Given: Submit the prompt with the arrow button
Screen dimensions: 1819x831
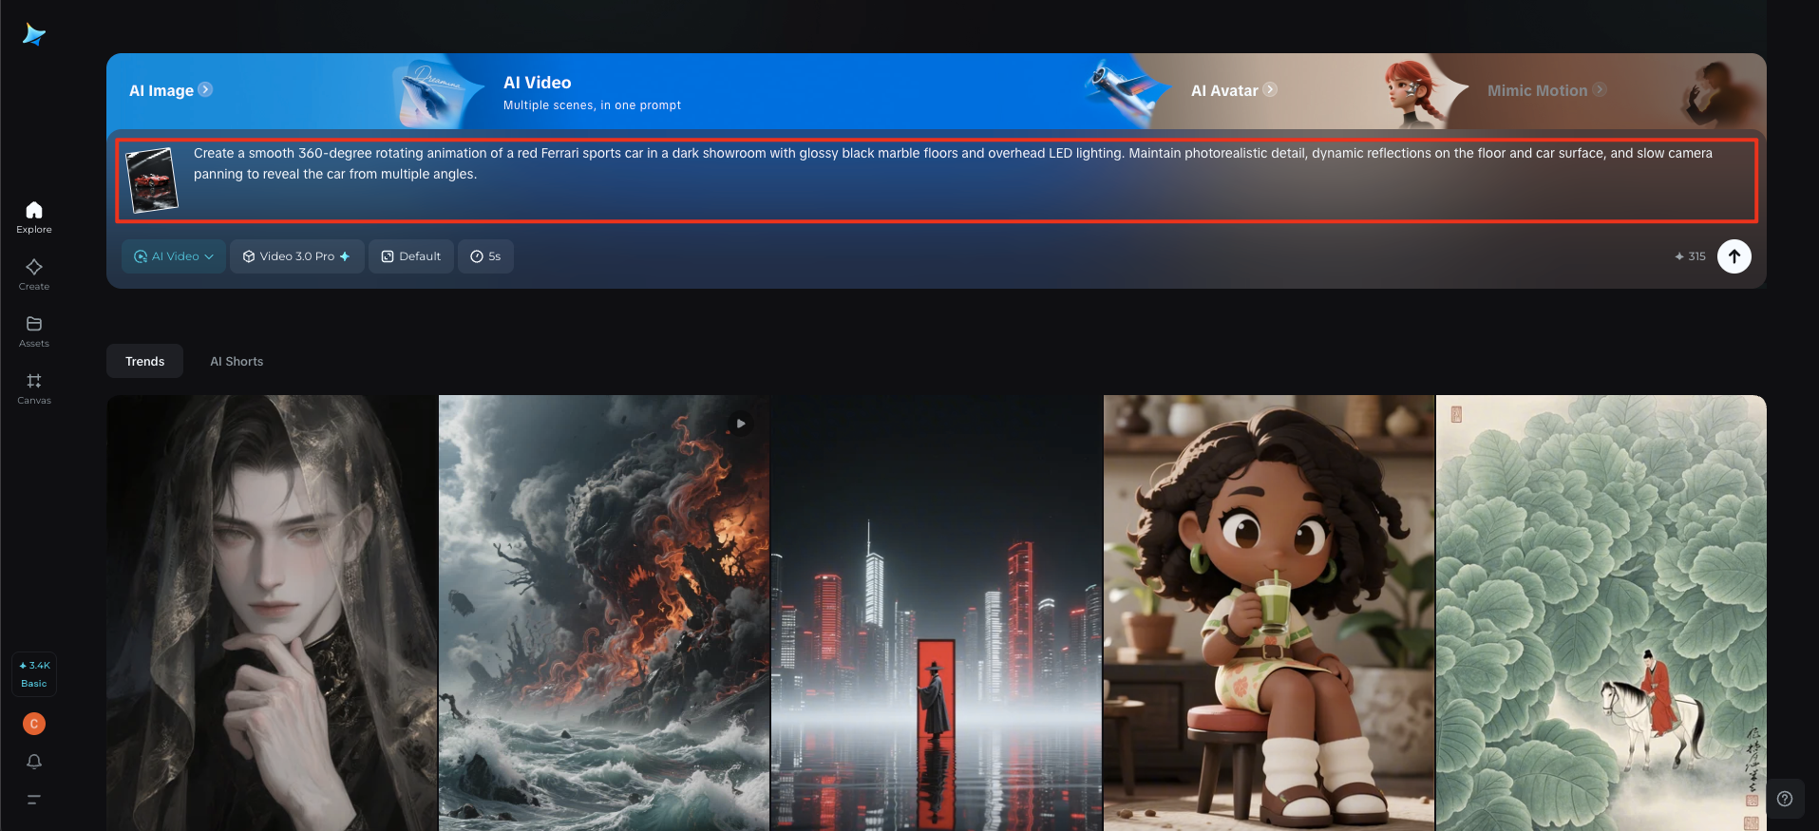Looking at the screenshot, I should pos(1734,256).
